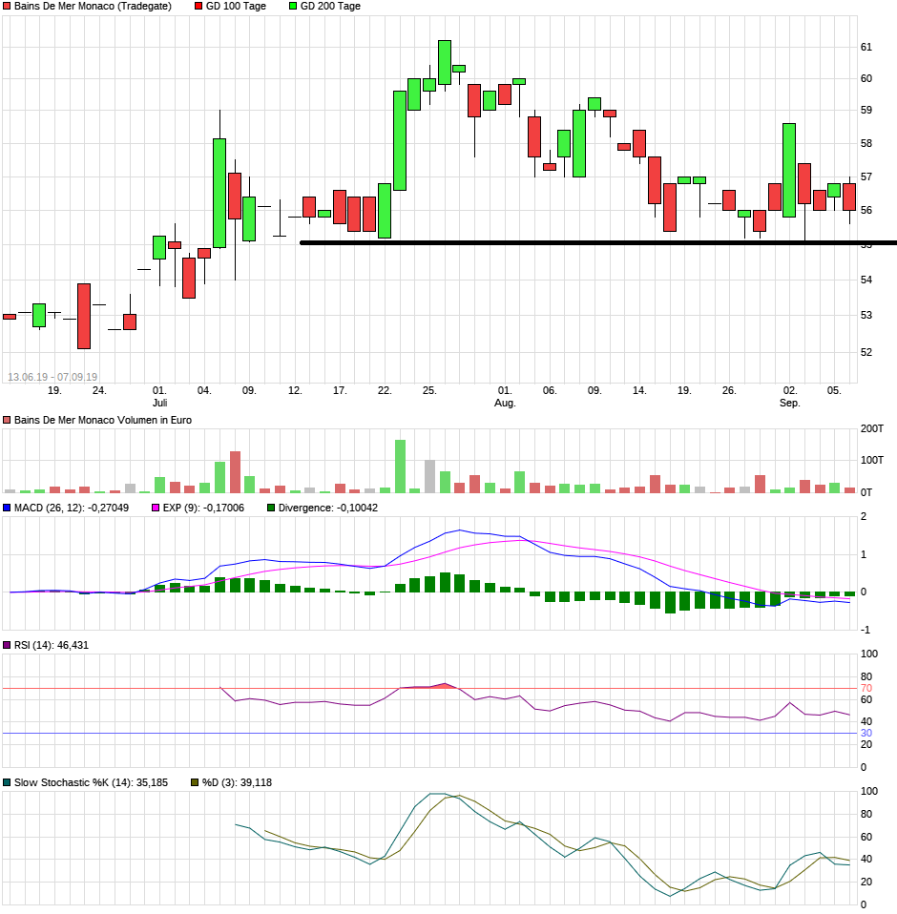Click the magenta EXP (9) legend swatch
The height and width of the screenshot is (914, 897).
pos(156,508)
